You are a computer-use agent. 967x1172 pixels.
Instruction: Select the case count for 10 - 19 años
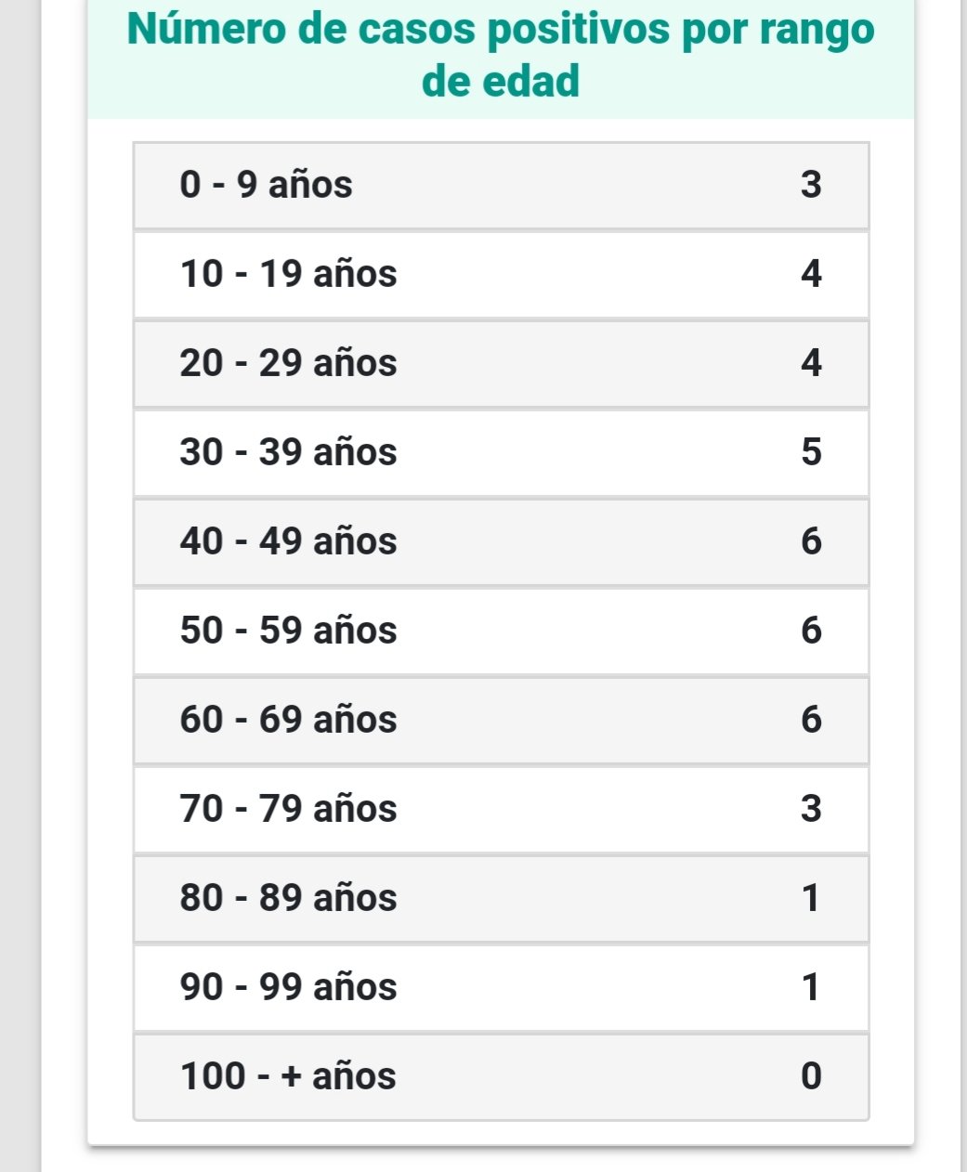click(811, 274)
